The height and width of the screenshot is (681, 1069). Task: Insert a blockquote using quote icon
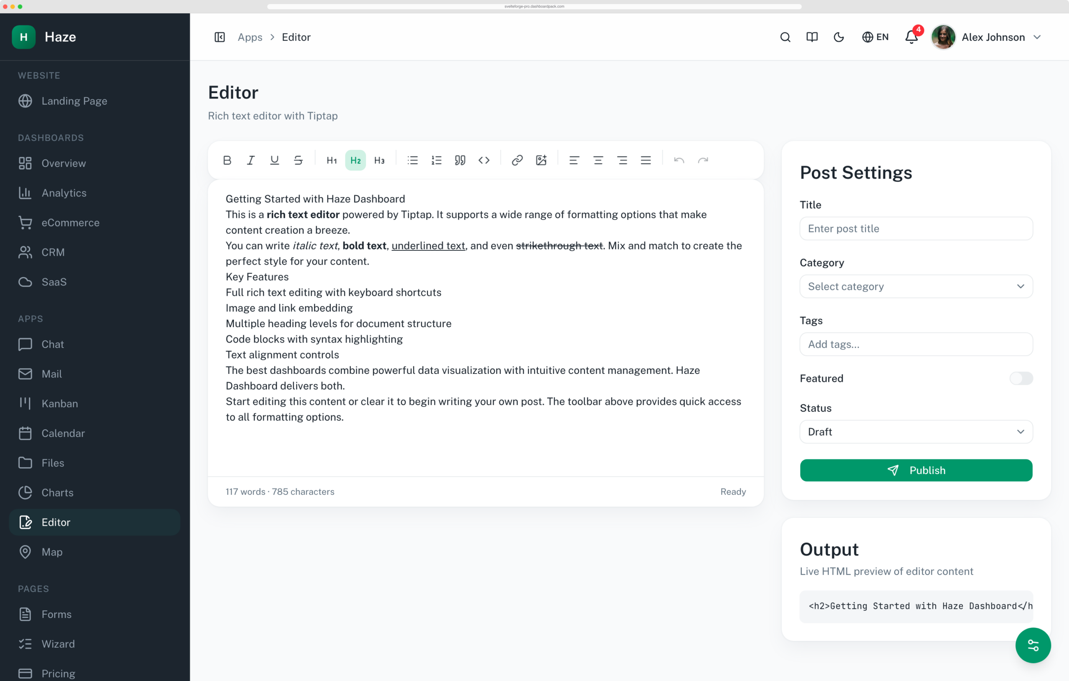(460, 160)
